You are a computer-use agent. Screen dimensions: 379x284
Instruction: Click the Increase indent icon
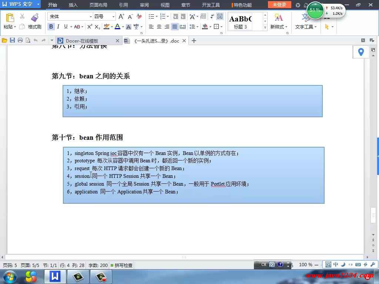tap(183, 16)
